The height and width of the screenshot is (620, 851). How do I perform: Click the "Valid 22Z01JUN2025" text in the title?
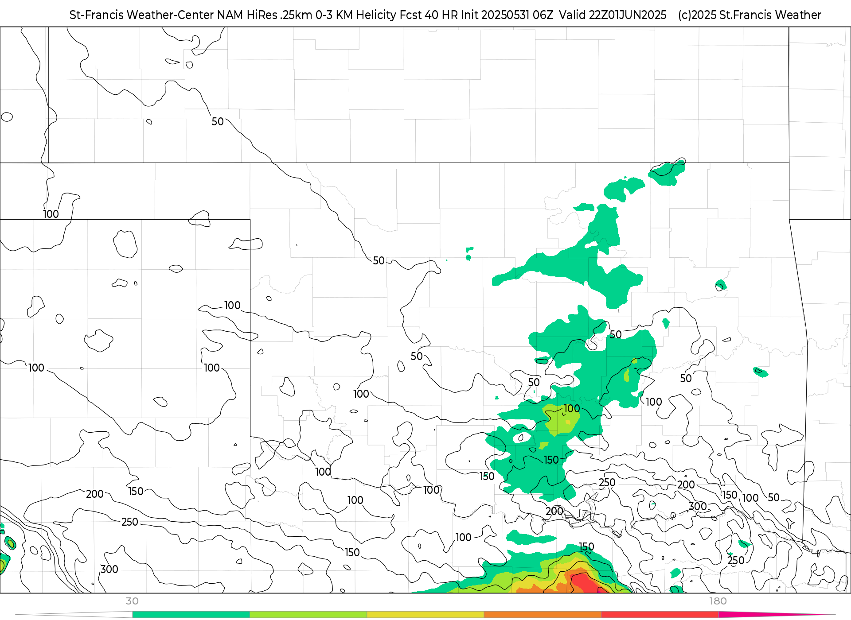[613, 15]
